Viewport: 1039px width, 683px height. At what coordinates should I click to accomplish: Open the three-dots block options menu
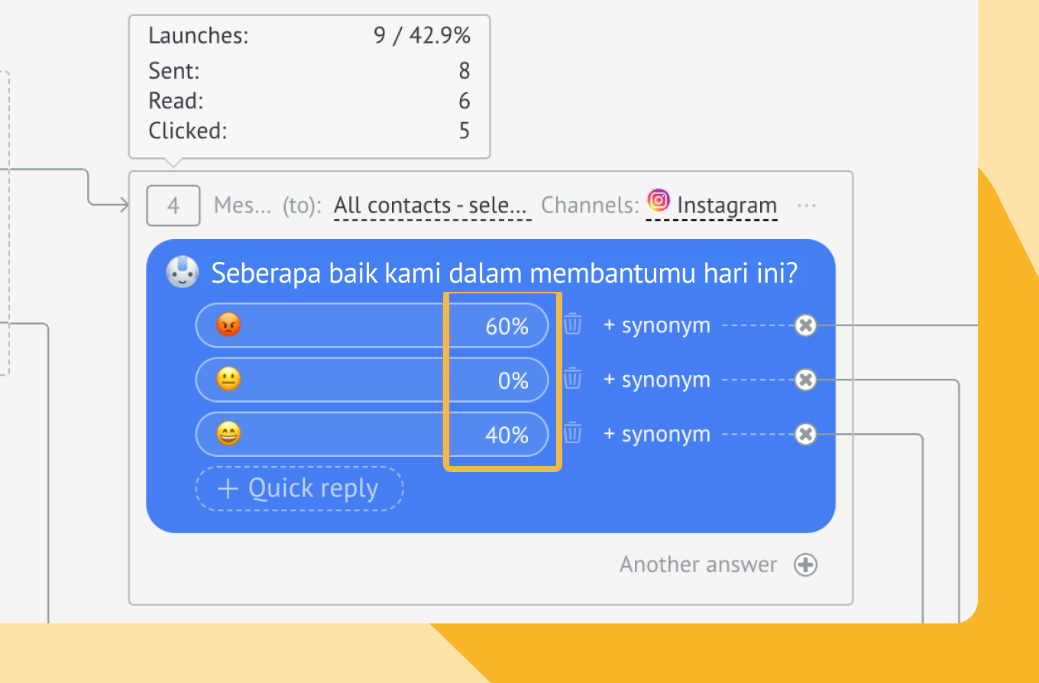coord(807,206)
